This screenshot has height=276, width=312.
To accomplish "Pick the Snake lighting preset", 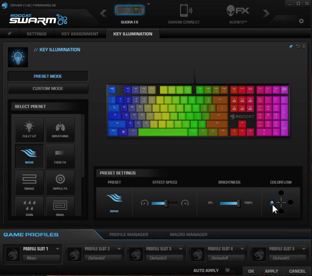I will pos(29,182).
